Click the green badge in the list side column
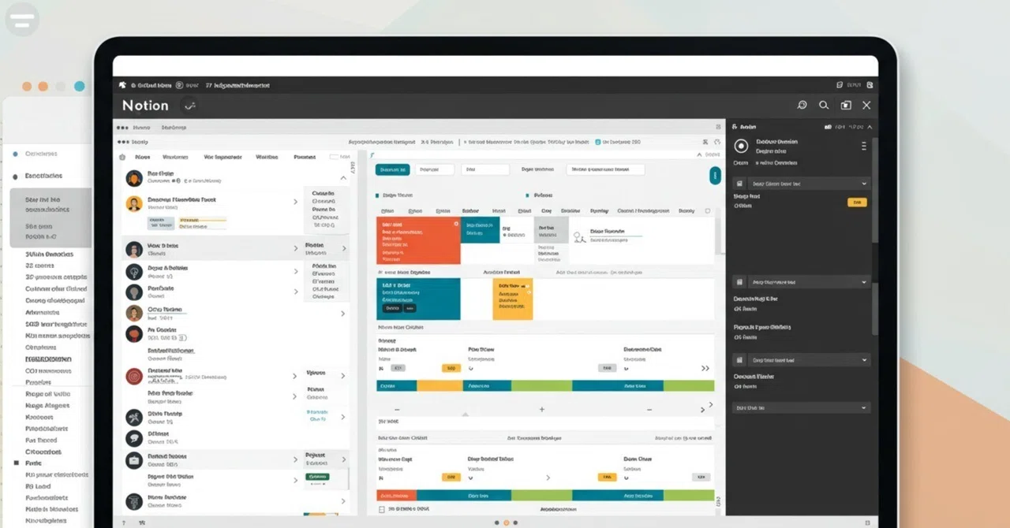 pyautogui.click(x=316, y=477)
